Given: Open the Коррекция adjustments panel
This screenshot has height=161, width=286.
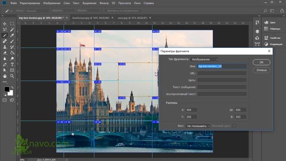Looking at the screenshot, I should [x=273, y=44].
